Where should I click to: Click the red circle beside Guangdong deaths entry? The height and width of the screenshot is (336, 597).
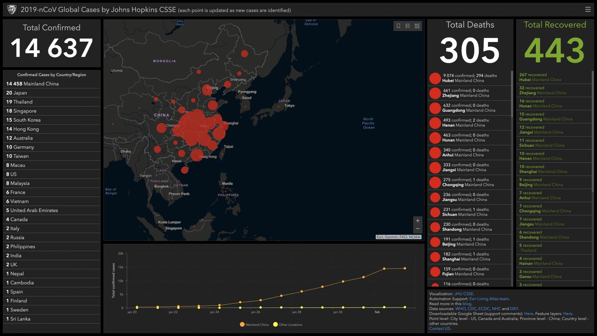pos(435,108)
